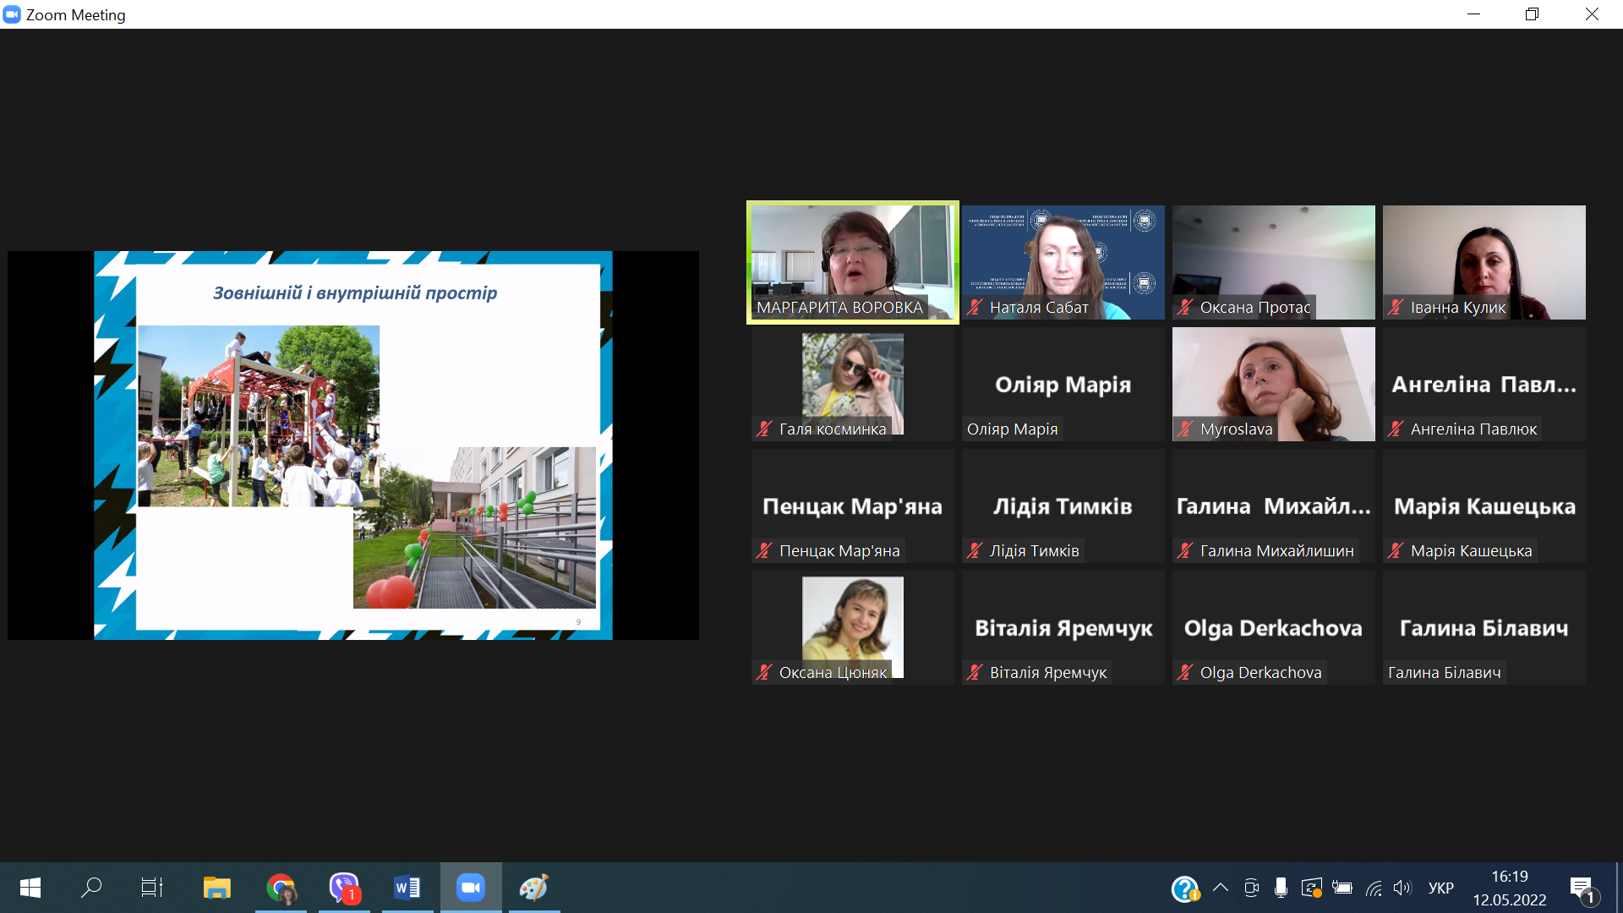The image size is (1623, 913).
Task: Open the Paint app in the taskbar
Action: click(534, 888)
